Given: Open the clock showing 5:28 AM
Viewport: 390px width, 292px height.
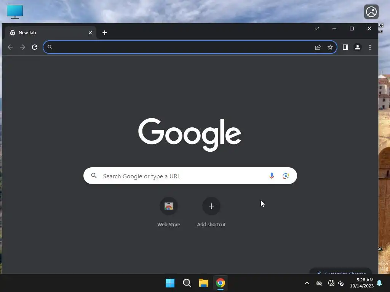Looking at the screenshot, I should (x=362, y=283).
